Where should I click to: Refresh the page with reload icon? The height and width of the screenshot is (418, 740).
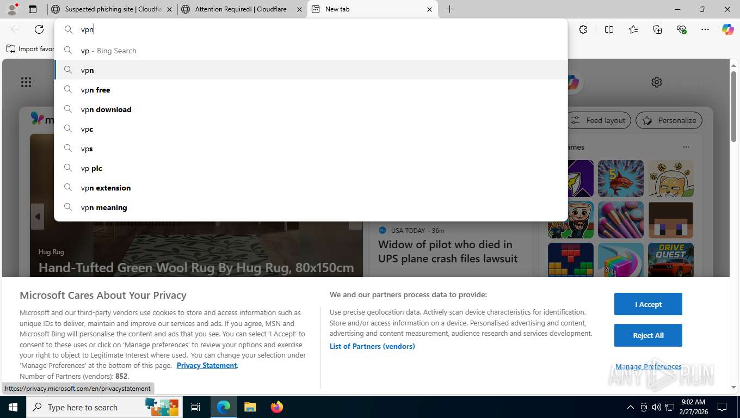pos(39,29)
